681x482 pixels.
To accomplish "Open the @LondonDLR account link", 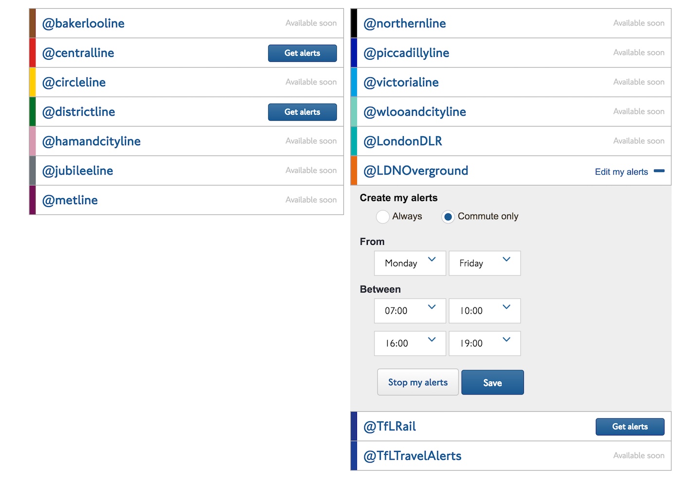I will (x=403, y=141).
